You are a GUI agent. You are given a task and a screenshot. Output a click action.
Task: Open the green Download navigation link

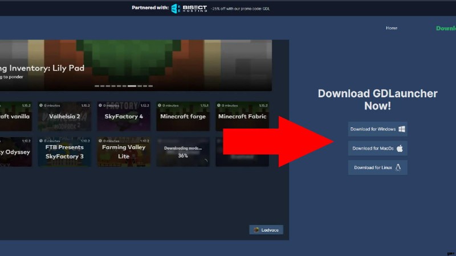coord(446,28)
